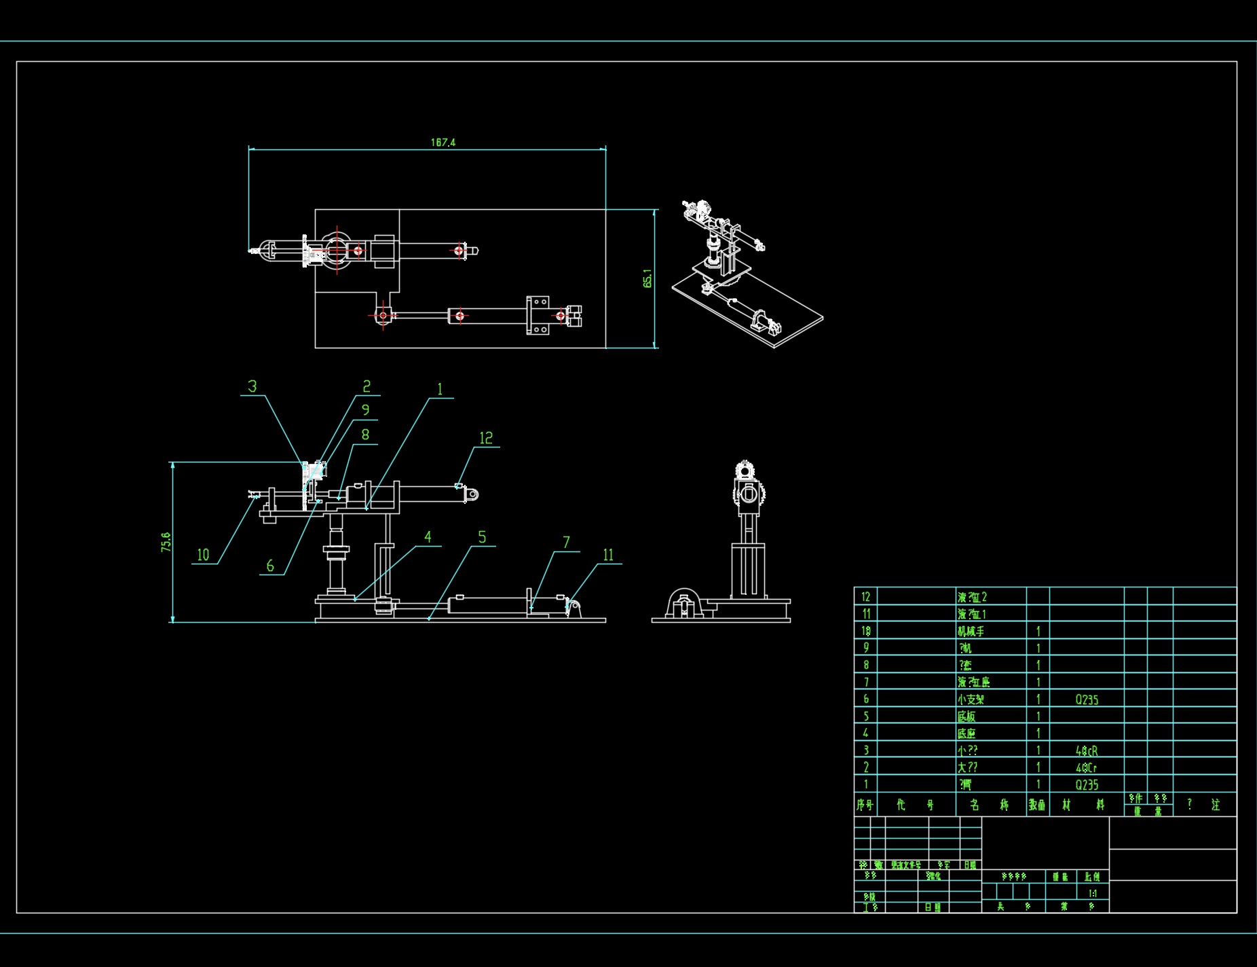This screenshot has height=967, width=1257.
Task: Select the 40Cr material cell in row 2
Action: pyautogui.click(x=1087, y=767)
